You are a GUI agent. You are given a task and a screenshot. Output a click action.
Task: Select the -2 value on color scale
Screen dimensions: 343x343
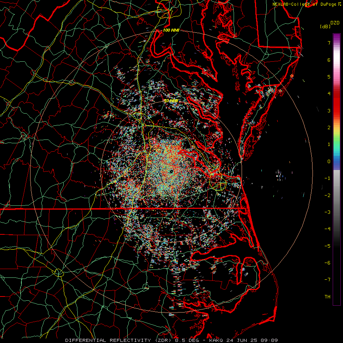tap(327, 196)
